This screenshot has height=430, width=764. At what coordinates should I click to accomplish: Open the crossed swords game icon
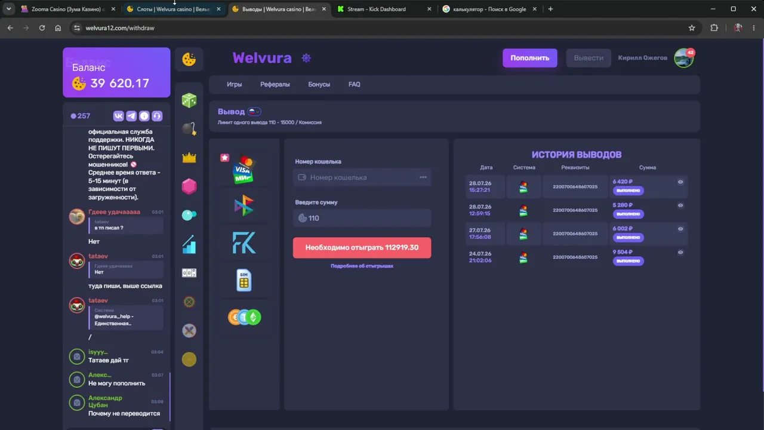(189, 330)
